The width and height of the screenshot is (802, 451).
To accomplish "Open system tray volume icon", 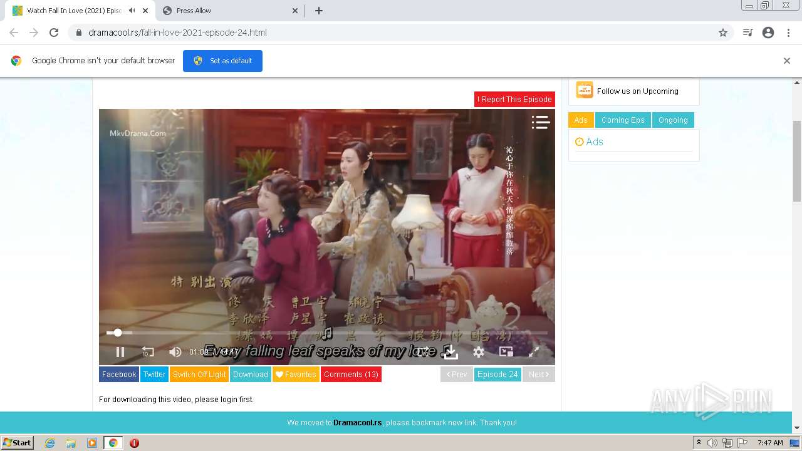I will pos(712,443).
